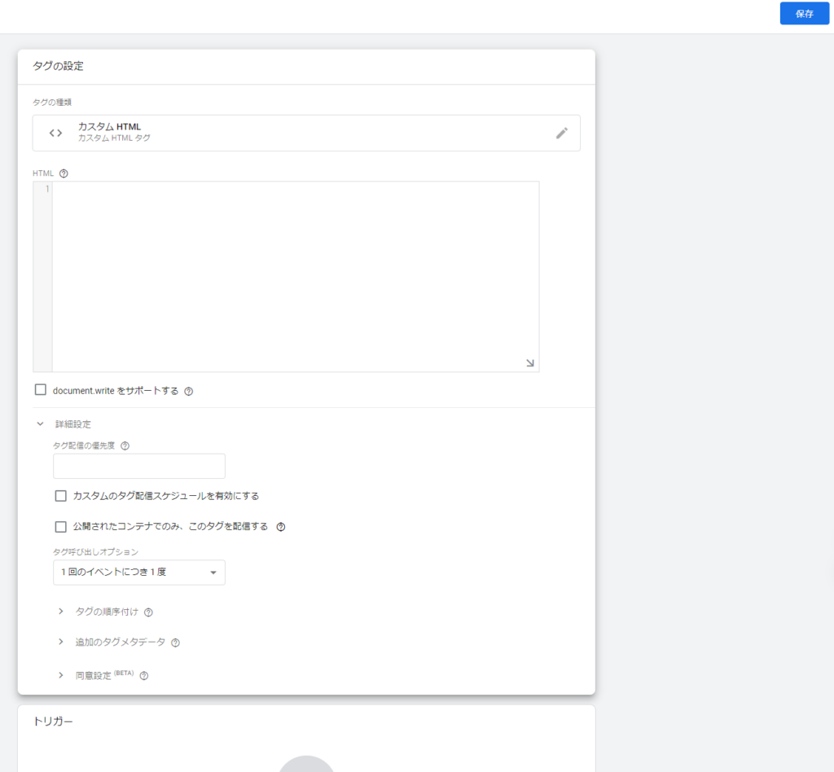834x772 pixels.
Task: Open help icon next to 同意設定
Action: point(143,676)
